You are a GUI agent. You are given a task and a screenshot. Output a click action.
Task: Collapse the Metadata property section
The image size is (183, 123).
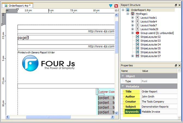[x=123, y=86]
